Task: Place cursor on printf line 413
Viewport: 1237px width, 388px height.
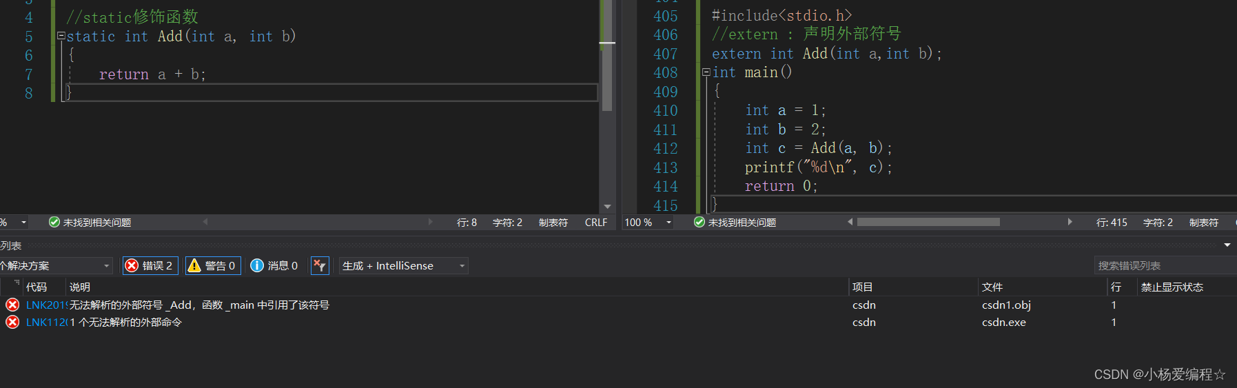Action: [818, 167]
